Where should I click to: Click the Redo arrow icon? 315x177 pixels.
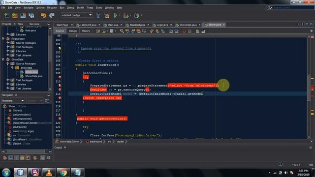click(52, 15)
